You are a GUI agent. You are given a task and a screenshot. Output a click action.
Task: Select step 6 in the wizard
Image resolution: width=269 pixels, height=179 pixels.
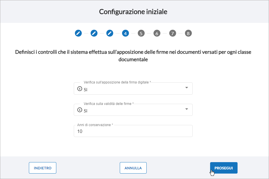(x=157, y=33)
